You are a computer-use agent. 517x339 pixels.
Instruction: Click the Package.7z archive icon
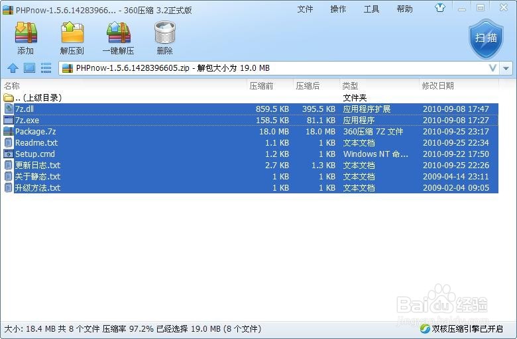tap(9, 131)
